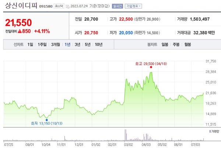Switch to the 3개월 chart period
Image resolution: width=221 pixels, height=150 pixels.
(56, 45)
